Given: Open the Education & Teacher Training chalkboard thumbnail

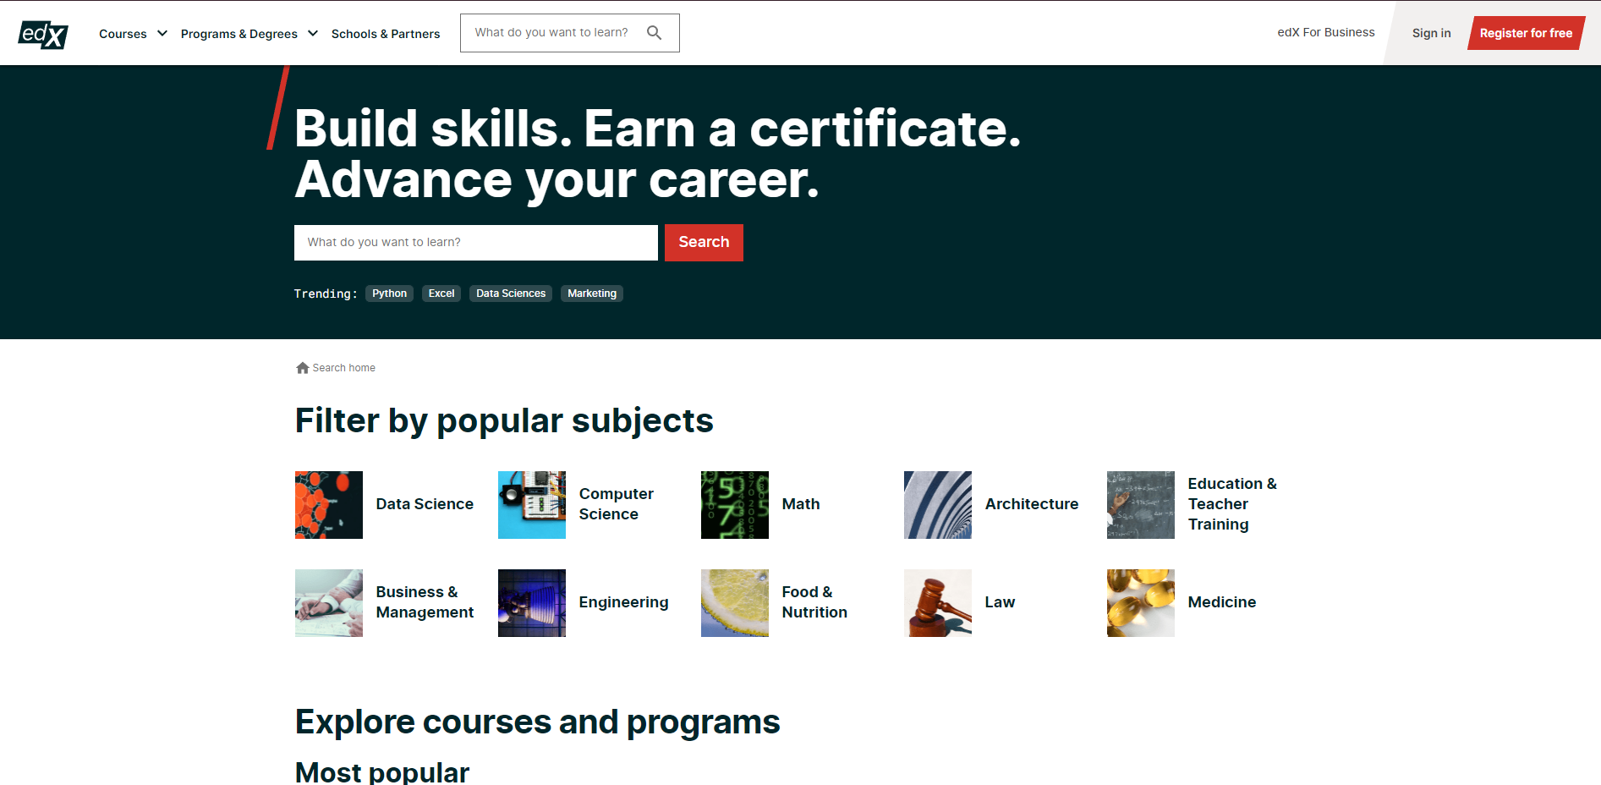Looking at the screenshot, I should [1141, 505].
